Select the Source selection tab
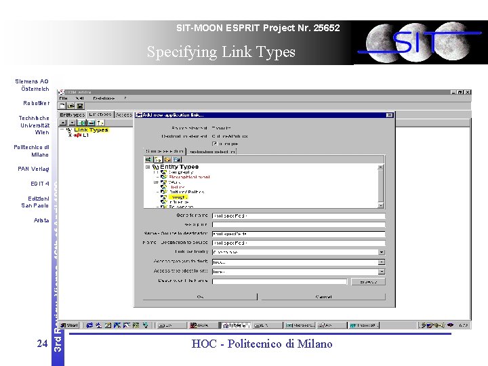 165,151
